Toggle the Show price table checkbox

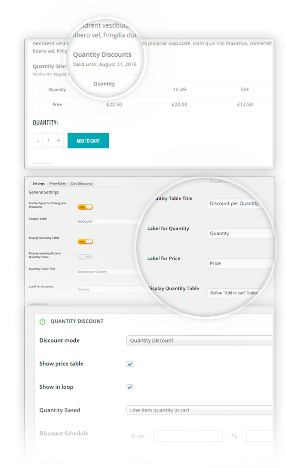tap(130, 364)
